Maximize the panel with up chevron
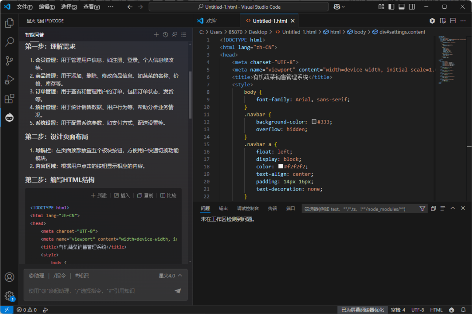This screenshot has width=472, height=314. (453, 208)
